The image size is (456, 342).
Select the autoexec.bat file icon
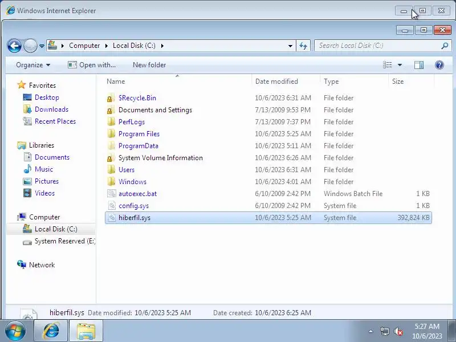tap(111, 194)
